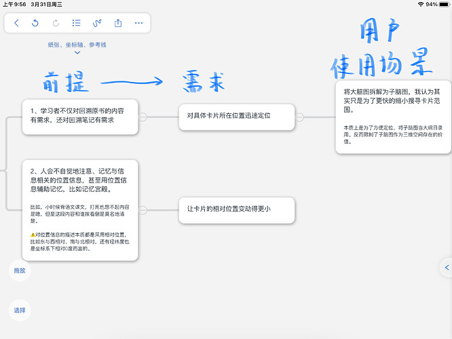Tap the back arrow in toolbar
The height and width of the screenshot is (339, 452).
tap(16, 23)
